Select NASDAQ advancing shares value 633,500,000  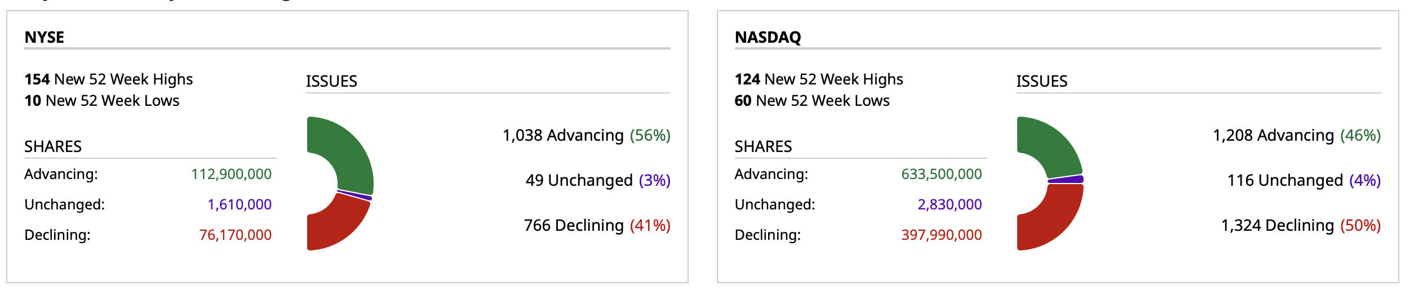[x=941, y=175]
